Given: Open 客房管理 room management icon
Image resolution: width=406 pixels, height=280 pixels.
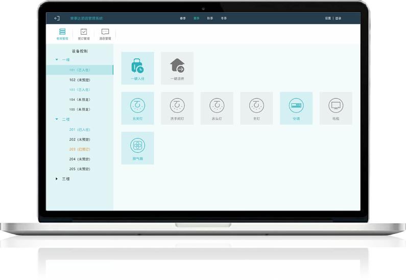Looking at the screenshot, I should point(62,34).
